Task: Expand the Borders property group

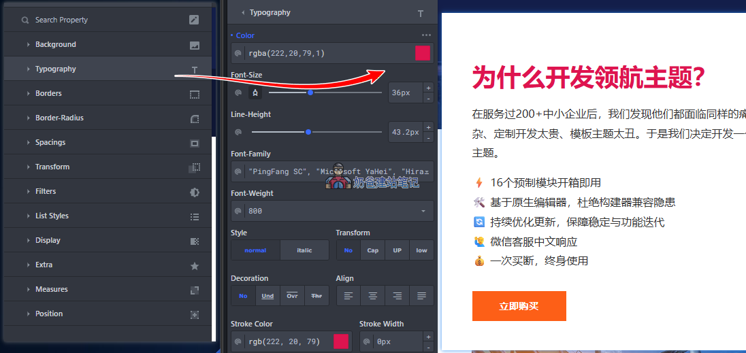Action: pyautogui.click(x=108, y=93)
